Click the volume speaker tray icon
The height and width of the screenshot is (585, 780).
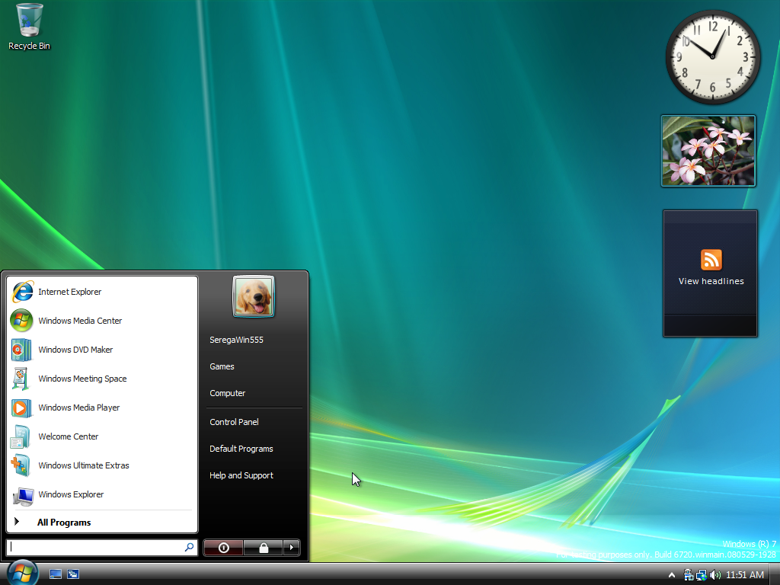(x=714, y=575)
